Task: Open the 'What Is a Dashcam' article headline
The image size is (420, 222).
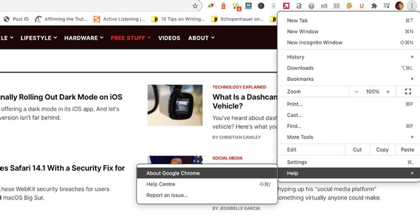Action: (245, 101)
